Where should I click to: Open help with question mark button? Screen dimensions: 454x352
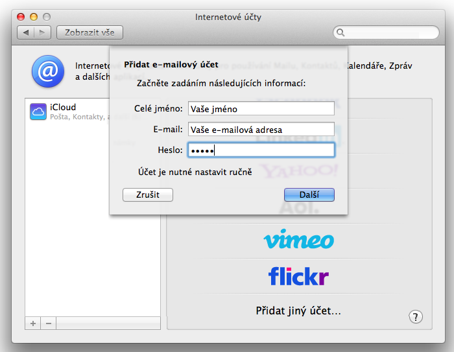[416, 317]
